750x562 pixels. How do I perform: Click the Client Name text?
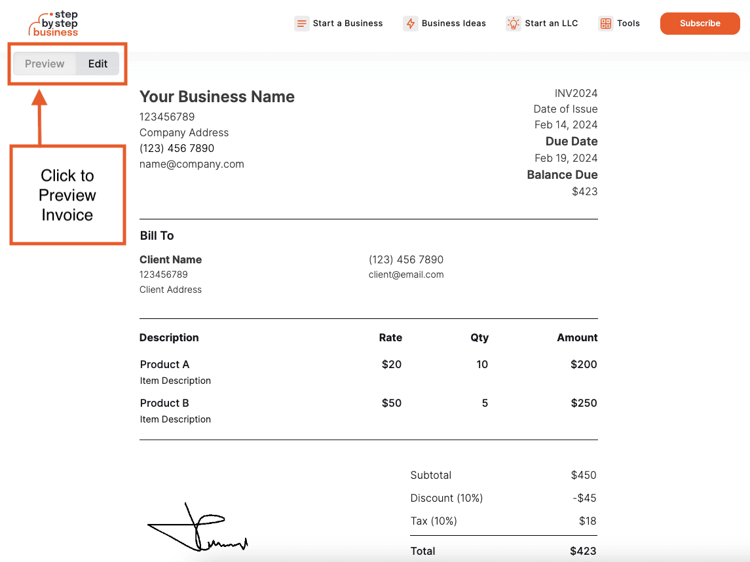[x=170, y=260]
